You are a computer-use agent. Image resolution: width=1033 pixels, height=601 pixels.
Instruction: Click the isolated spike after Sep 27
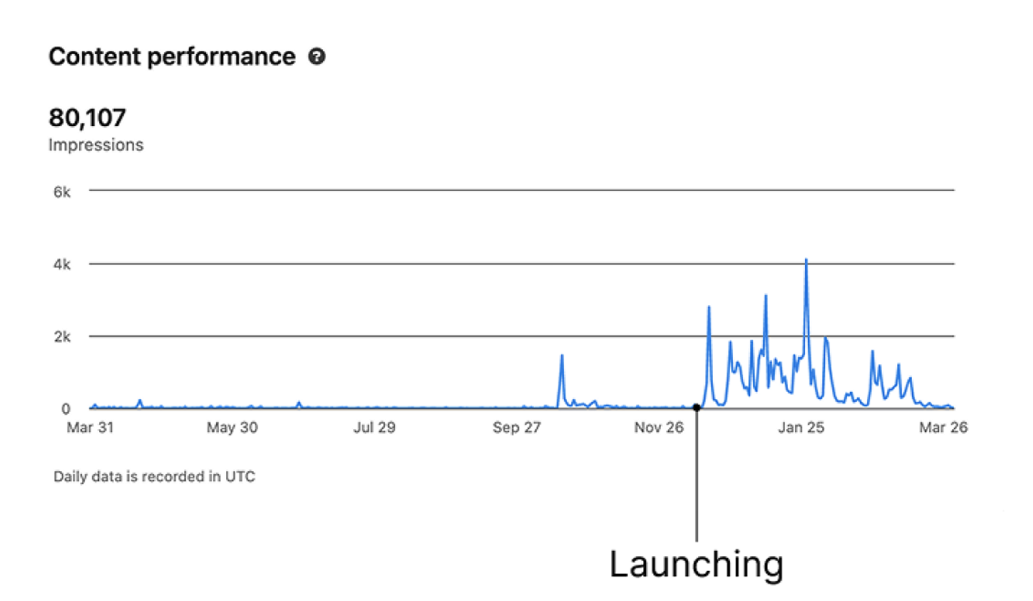click(562, 356)
